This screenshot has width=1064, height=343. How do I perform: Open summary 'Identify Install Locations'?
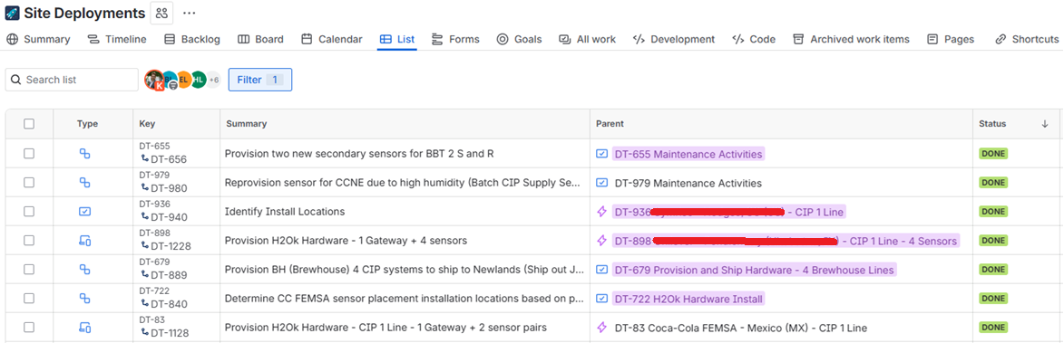(x=284, y=211)
